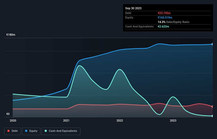The width and height of the screenshot is (217, 139).
Task: Click the €2.622m cash value
Action: 163,26
